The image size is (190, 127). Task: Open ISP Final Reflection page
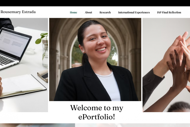pyautogui.click(x=169, y=12)
